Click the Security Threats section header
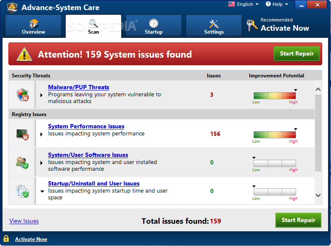 tap(31, 75)
